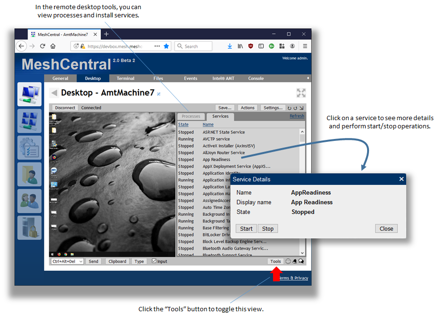The height and width of the screenshot is (318, 438).
Task: Open My Files folder-and-user icon in the sidebar
Action: [29, 174]
